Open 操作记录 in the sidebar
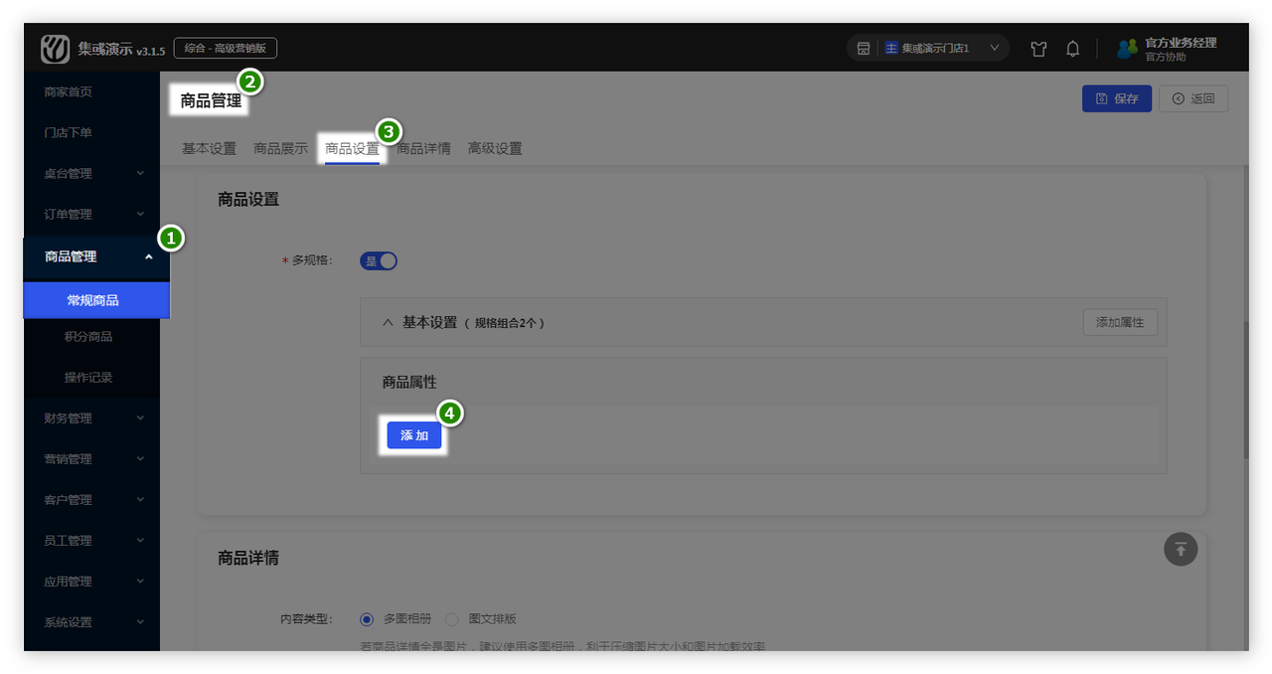 91,377
